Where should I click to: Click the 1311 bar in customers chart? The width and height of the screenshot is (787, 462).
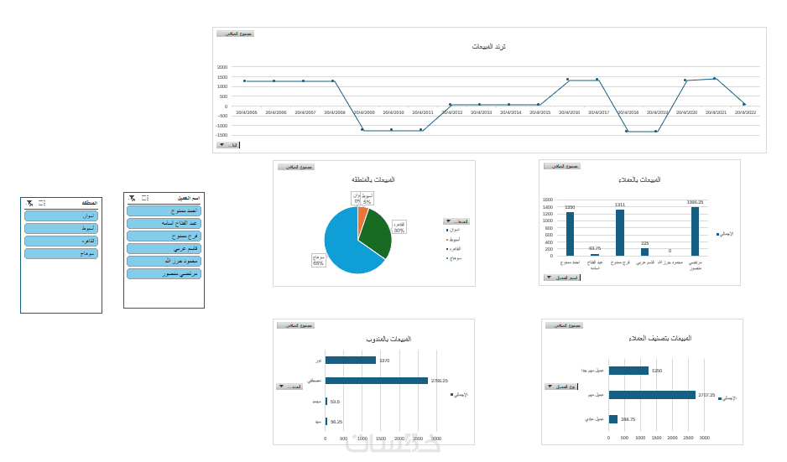click(620, 233)
